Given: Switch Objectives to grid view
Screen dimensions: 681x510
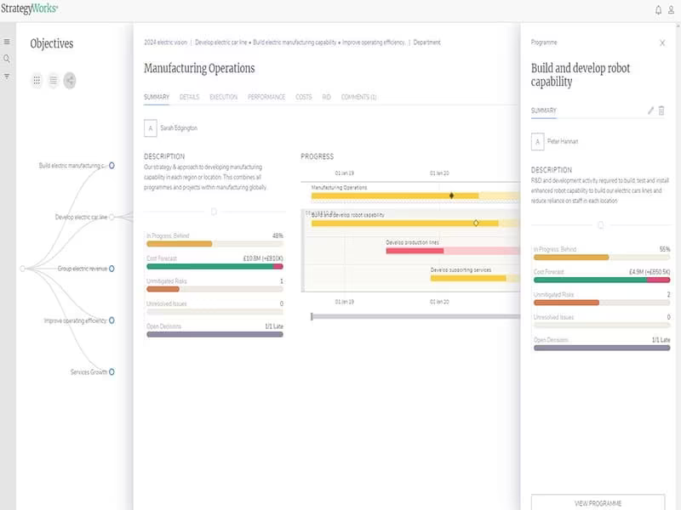Looking at the screenshot, I should pyautogui.click(x=37, y=80).
